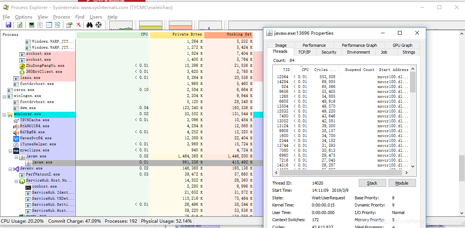The height and width of the screenshot is (228, 465).
Task: Click the Save toolbar icon
Action: 8,25
